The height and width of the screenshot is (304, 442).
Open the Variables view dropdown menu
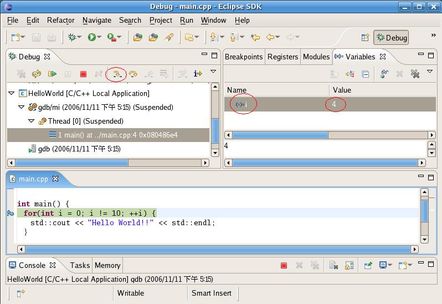[x=429, y=72]
